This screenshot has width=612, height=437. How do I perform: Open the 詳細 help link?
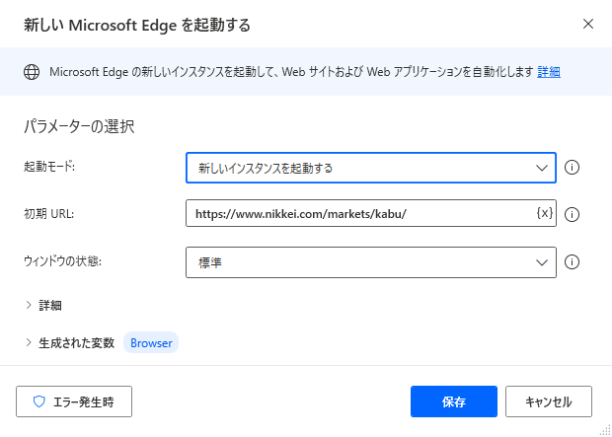click(x=549, y=72)
